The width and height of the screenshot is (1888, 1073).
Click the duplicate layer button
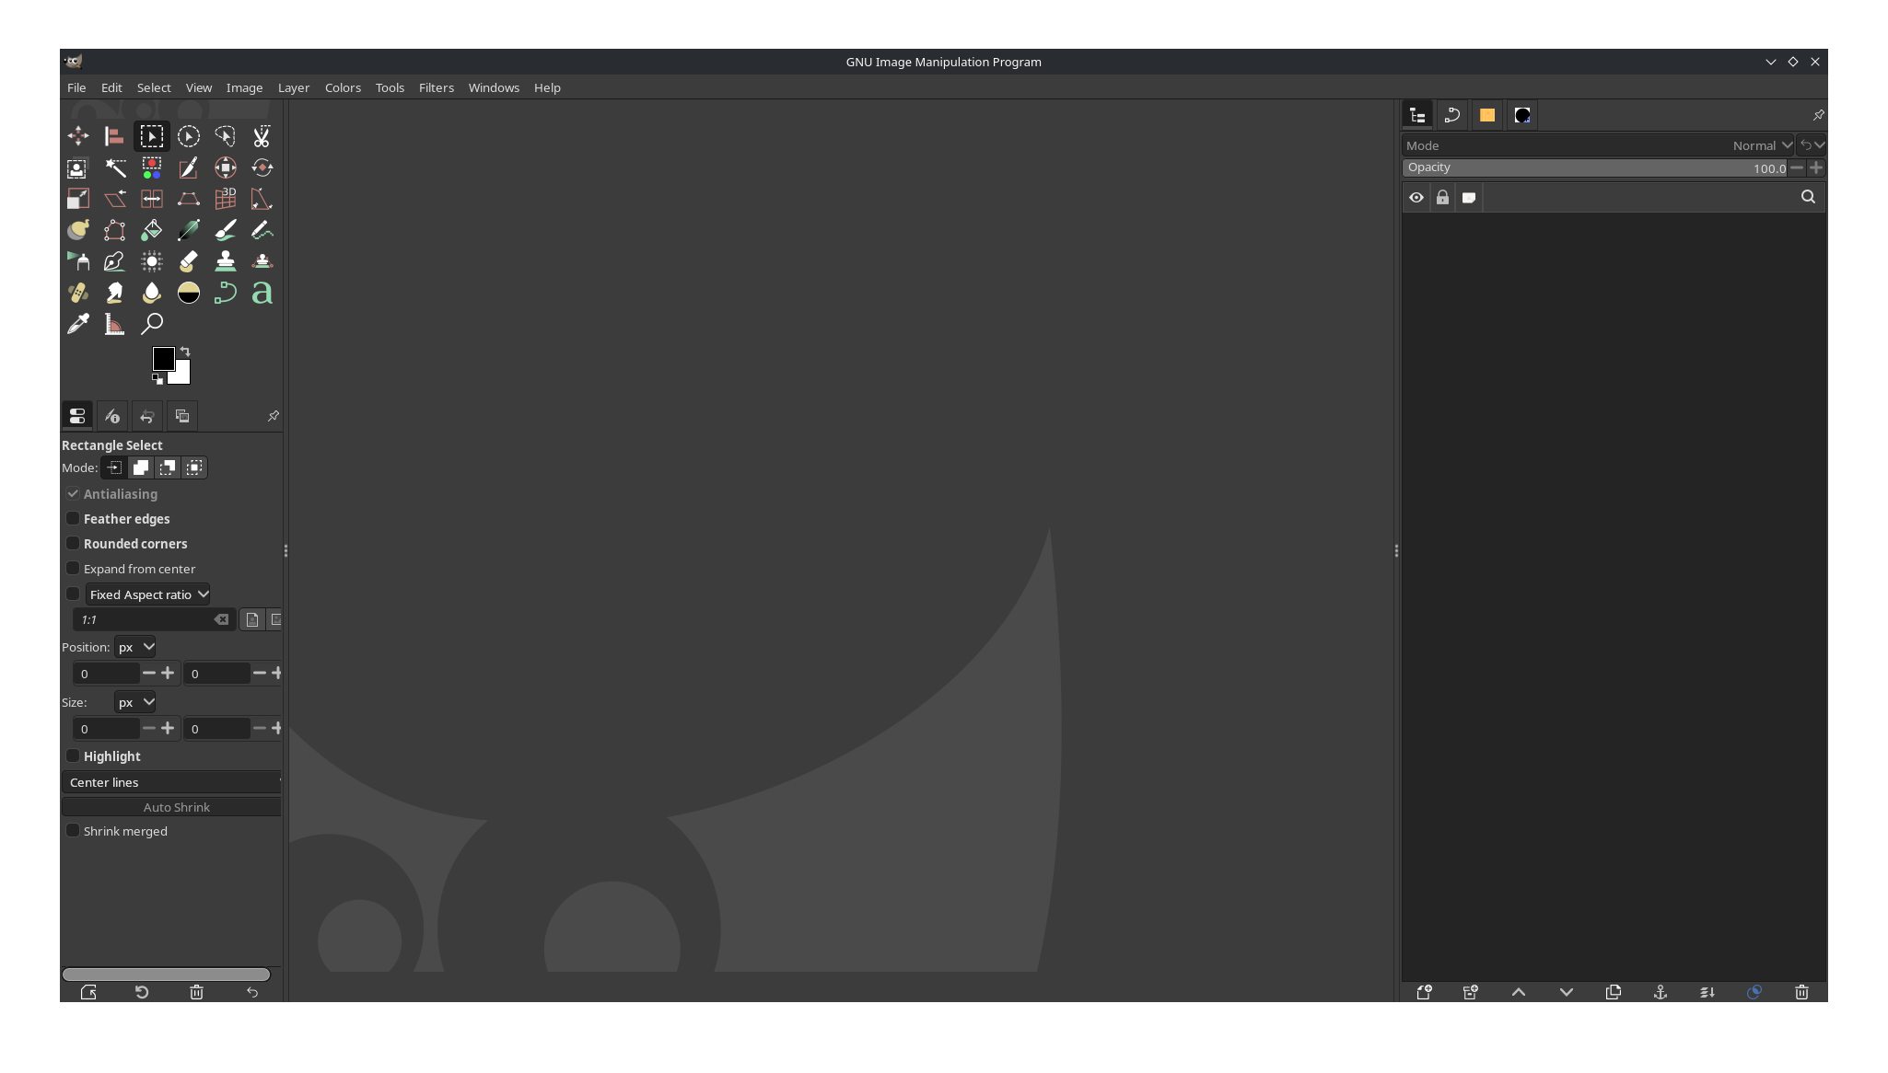tap(1614, 992)
